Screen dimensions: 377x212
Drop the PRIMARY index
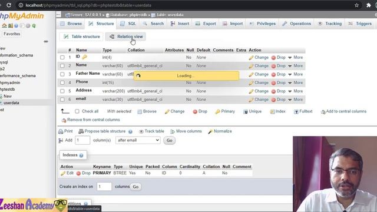click(84, 173)
